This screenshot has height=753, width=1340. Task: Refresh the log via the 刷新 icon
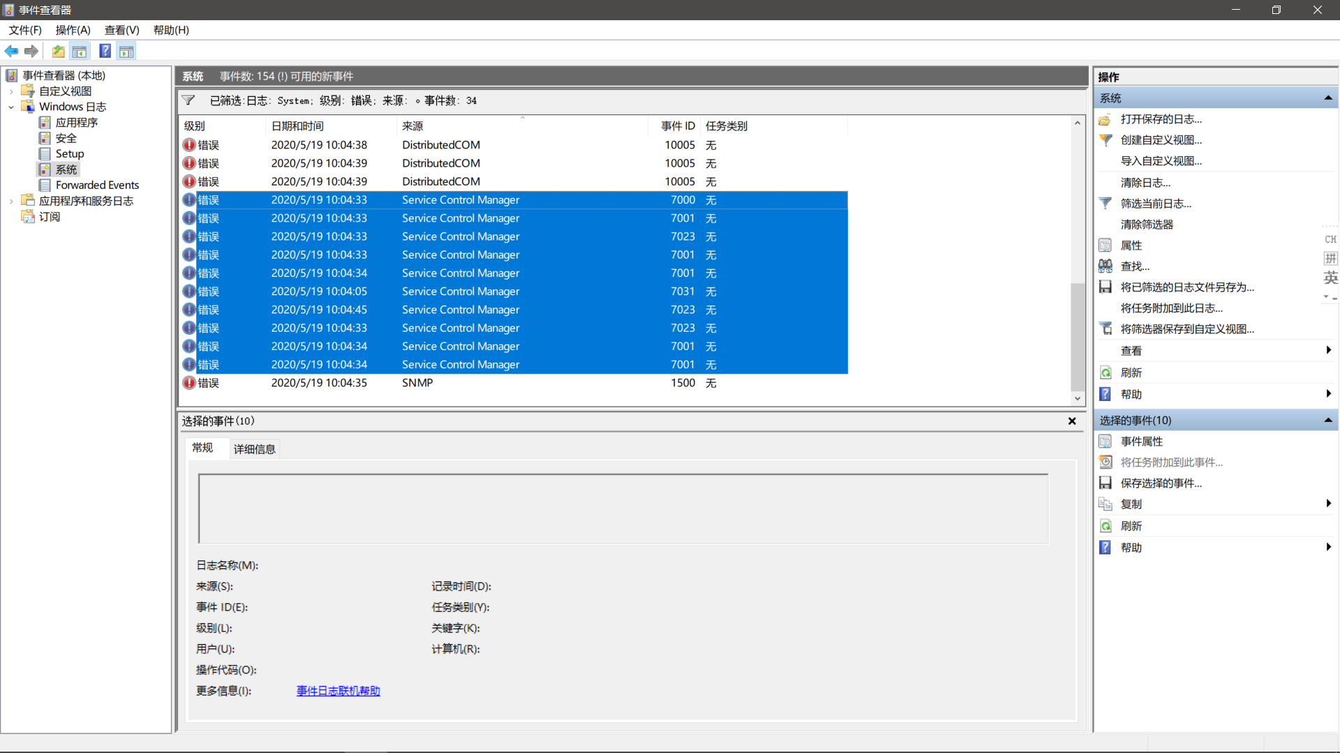1106,372
